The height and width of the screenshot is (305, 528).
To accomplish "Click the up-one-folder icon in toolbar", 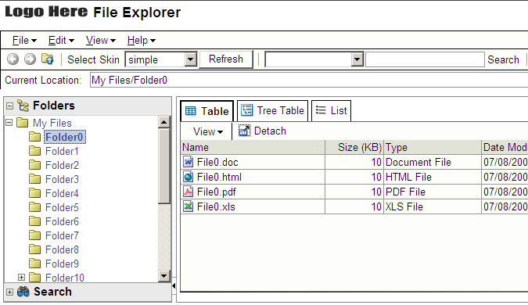I will coord(48,59).
